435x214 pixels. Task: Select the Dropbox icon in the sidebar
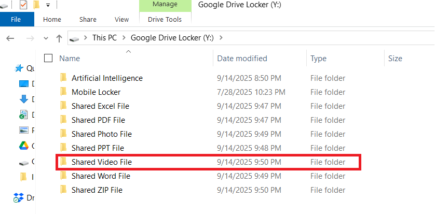(x=19, y=197)
